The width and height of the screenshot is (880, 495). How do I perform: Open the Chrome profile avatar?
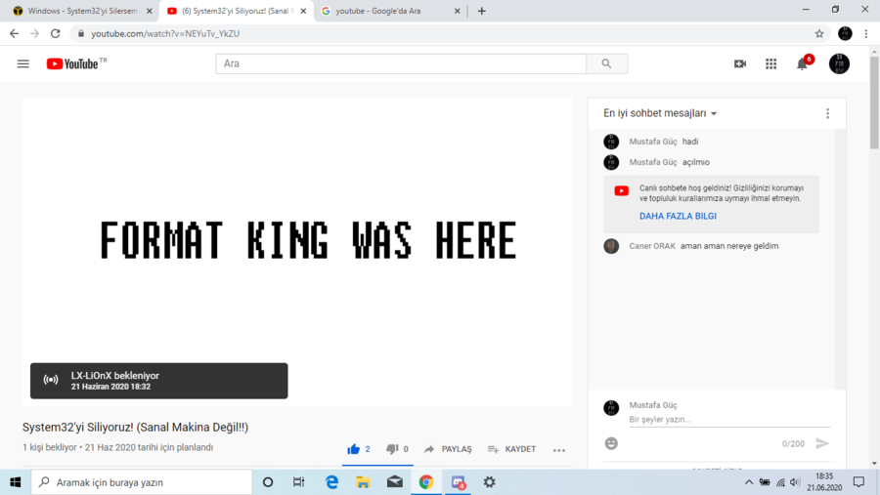[845, 33]
